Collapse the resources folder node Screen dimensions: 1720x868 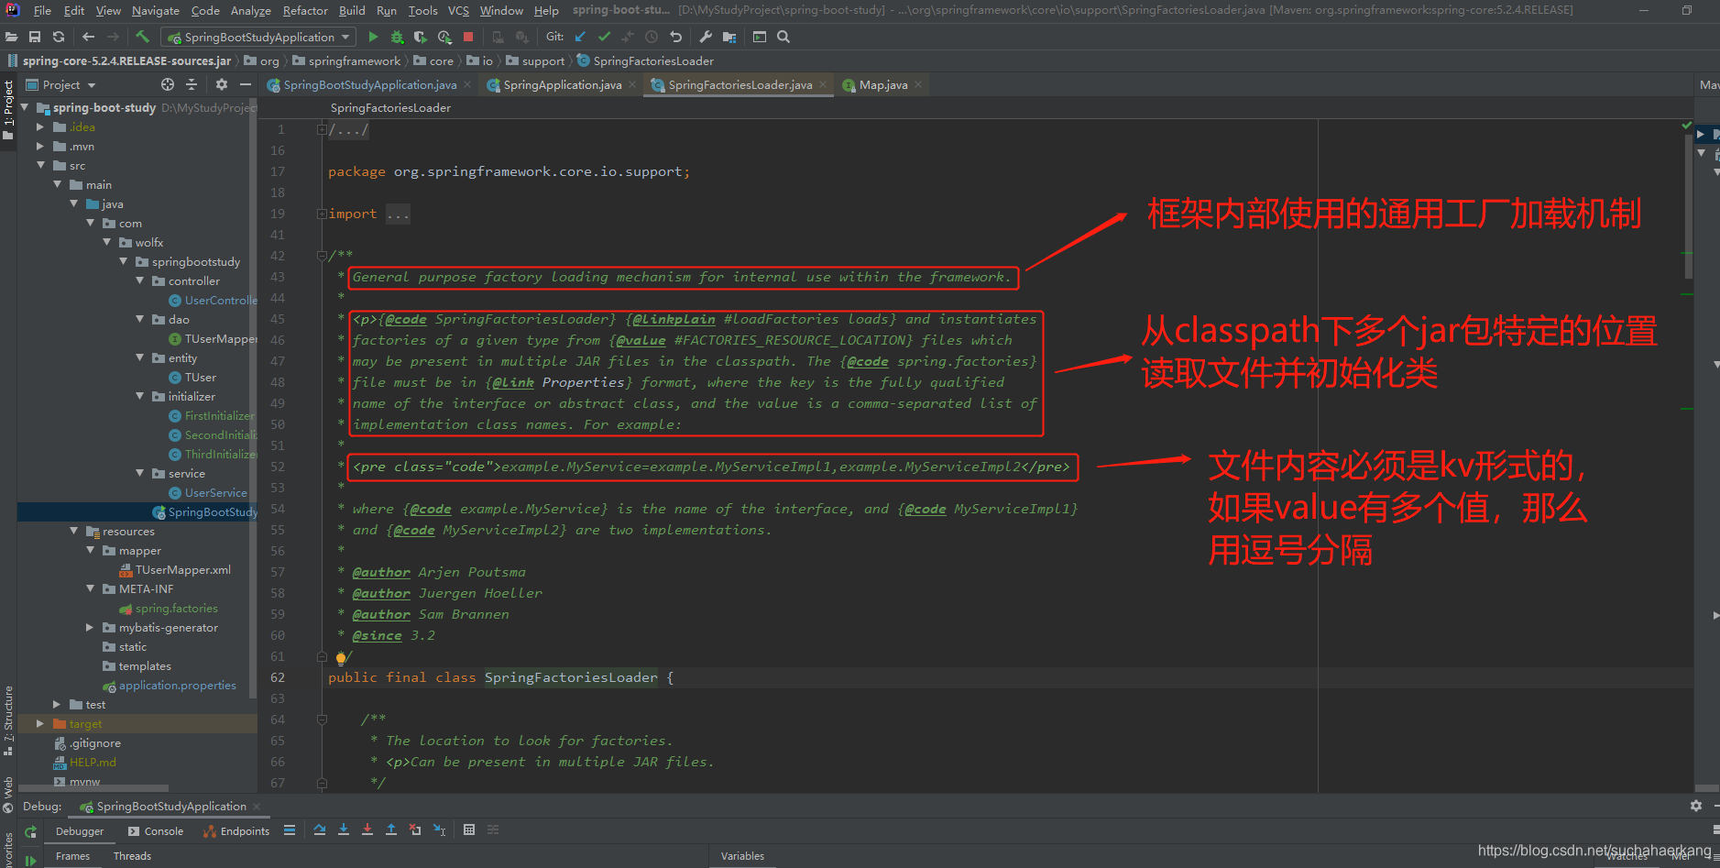tap(73, 531)
